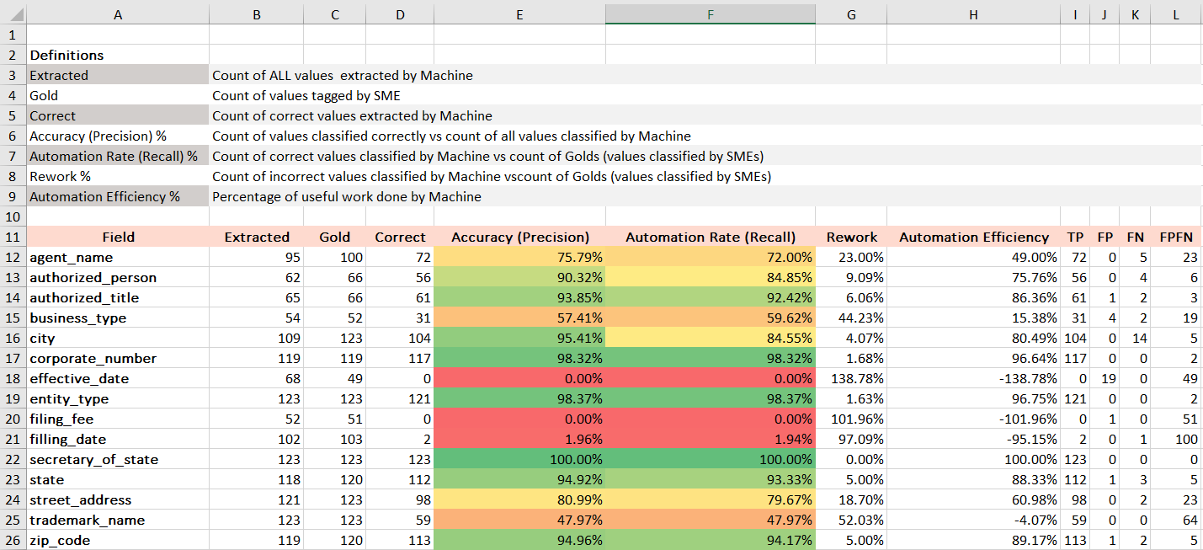Click the 92.42% recall cell for authorized_title
This screenshot has width=1203, height=550.
pos(710,297)
